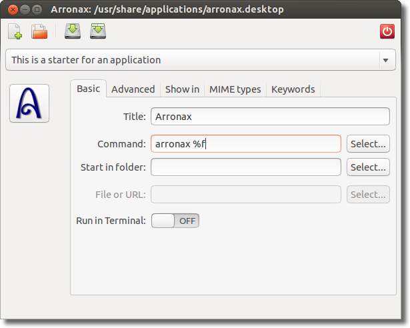Open the Keywords tab
410x328 pixels.
(x=293, y=89)
